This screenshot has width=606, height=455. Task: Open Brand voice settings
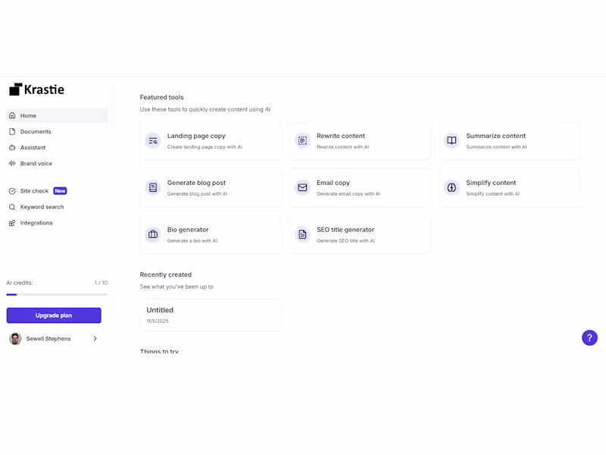coord(34,163)
